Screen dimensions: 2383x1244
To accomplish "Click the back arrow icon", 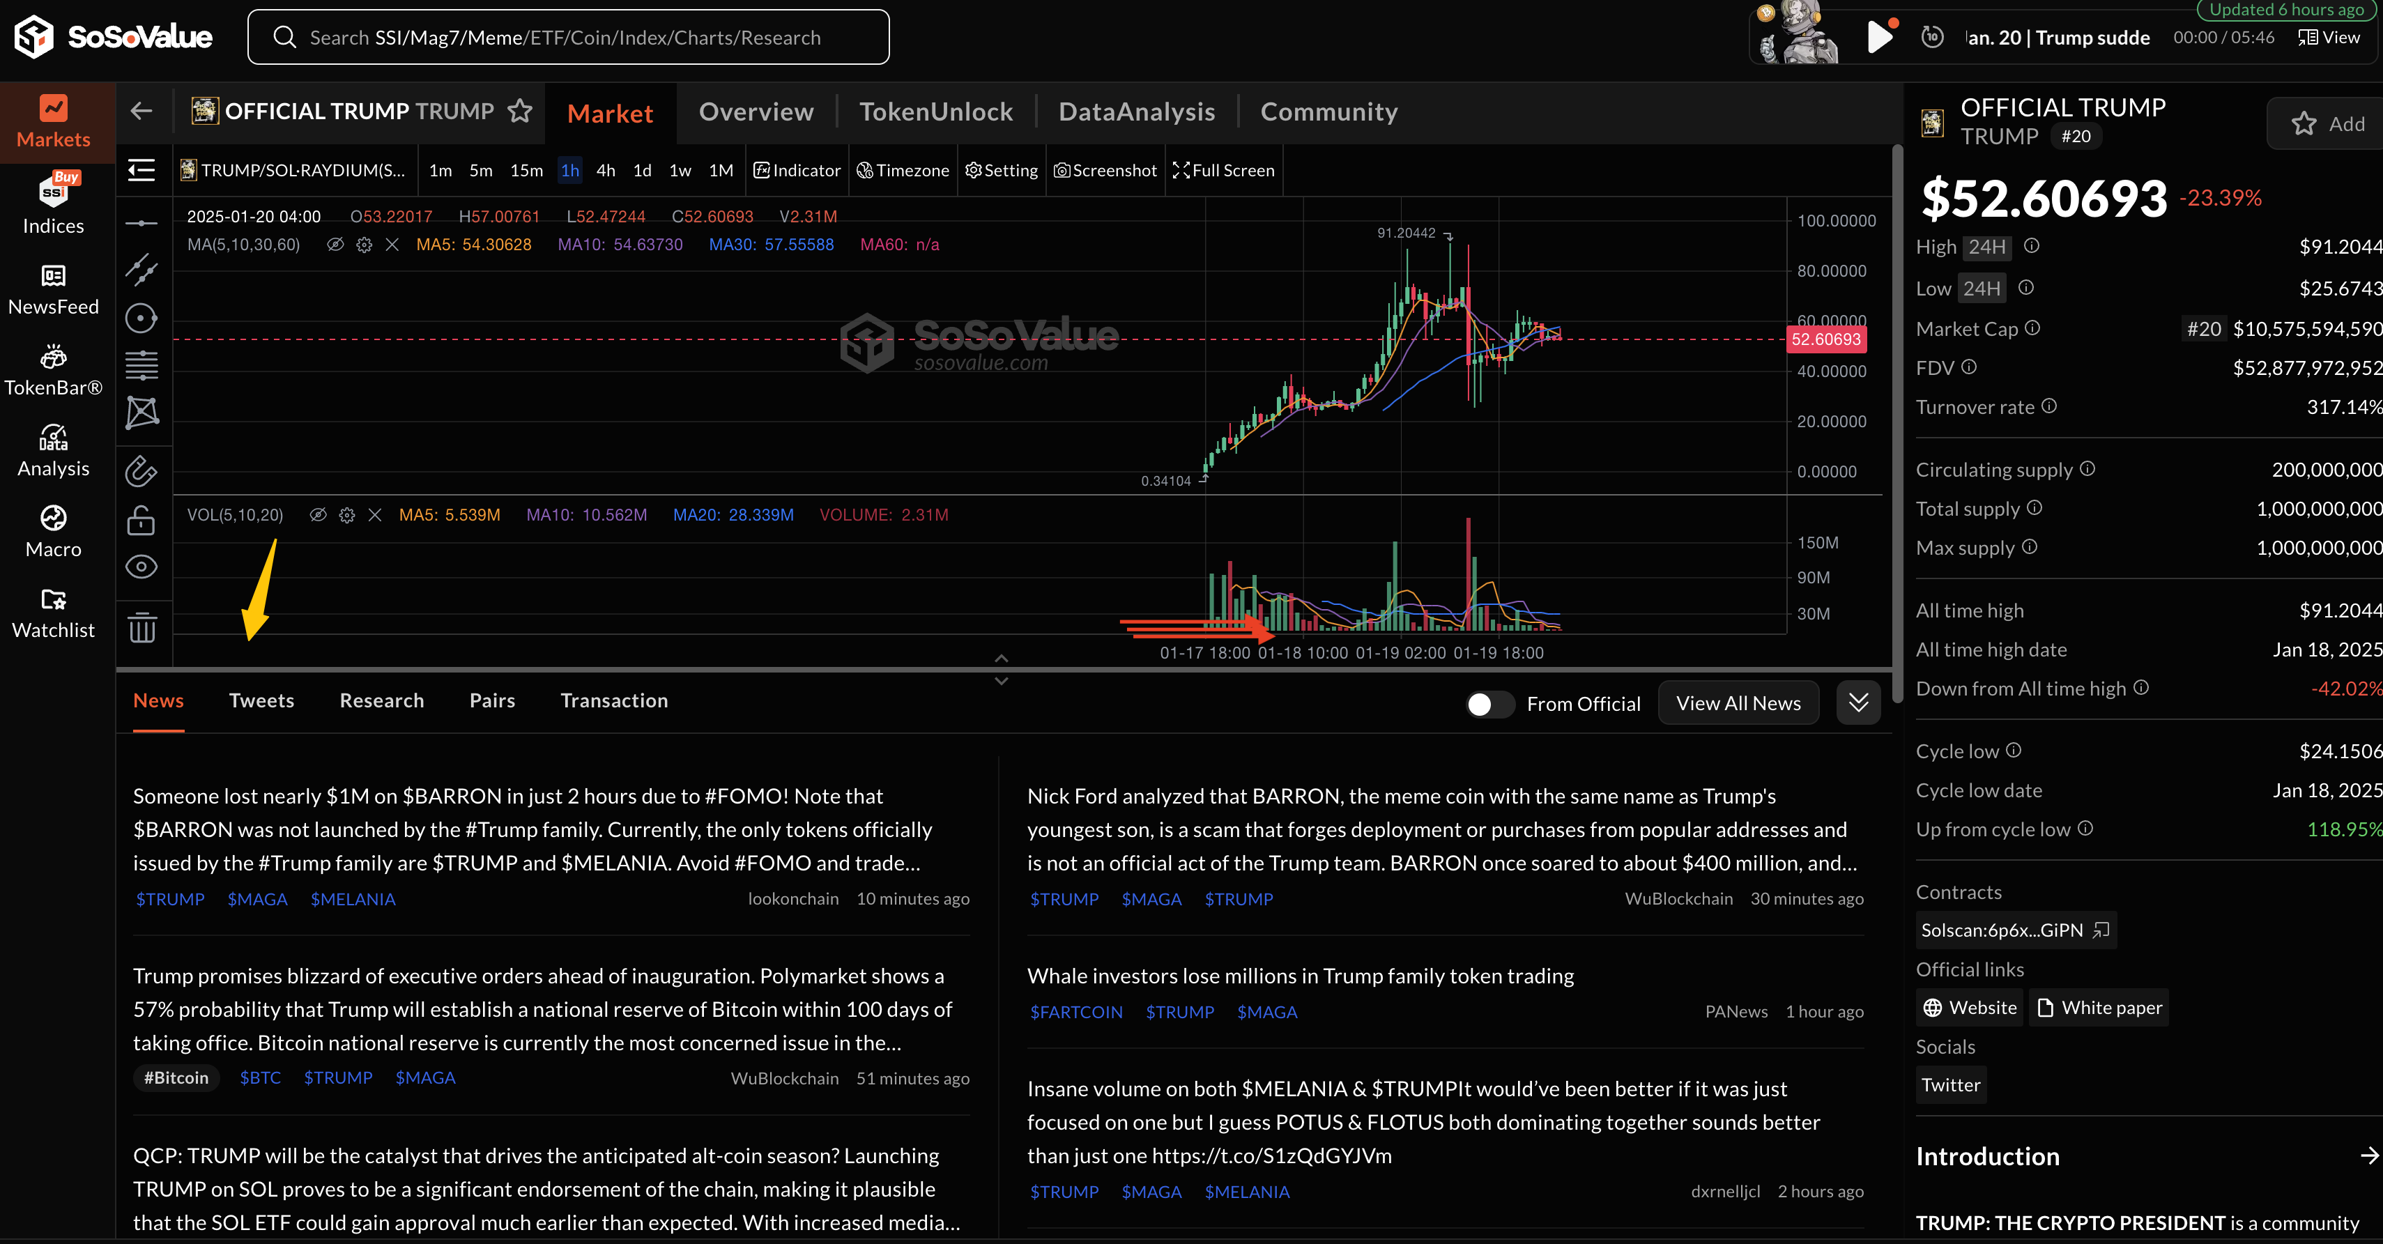I will [141, 111].
